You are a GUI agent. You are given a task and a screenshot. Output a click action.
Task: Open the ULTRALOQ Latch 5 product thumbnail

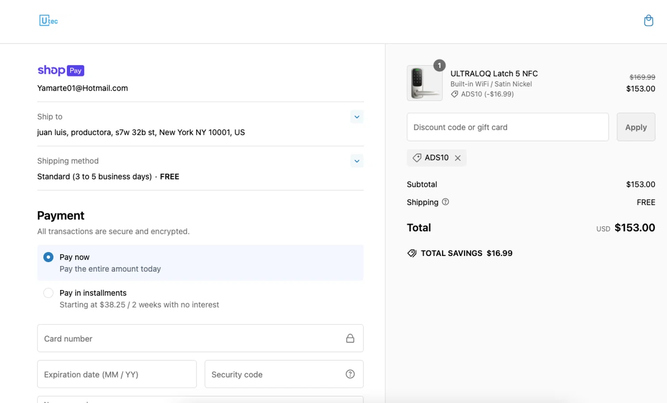(425, 83)
